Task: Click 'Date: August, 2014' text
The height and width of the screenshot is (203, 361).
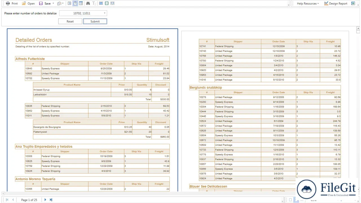Action: coord(159,47)
